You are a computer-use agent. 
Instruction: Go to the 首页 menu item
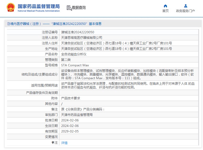click(x=165, y=11)
